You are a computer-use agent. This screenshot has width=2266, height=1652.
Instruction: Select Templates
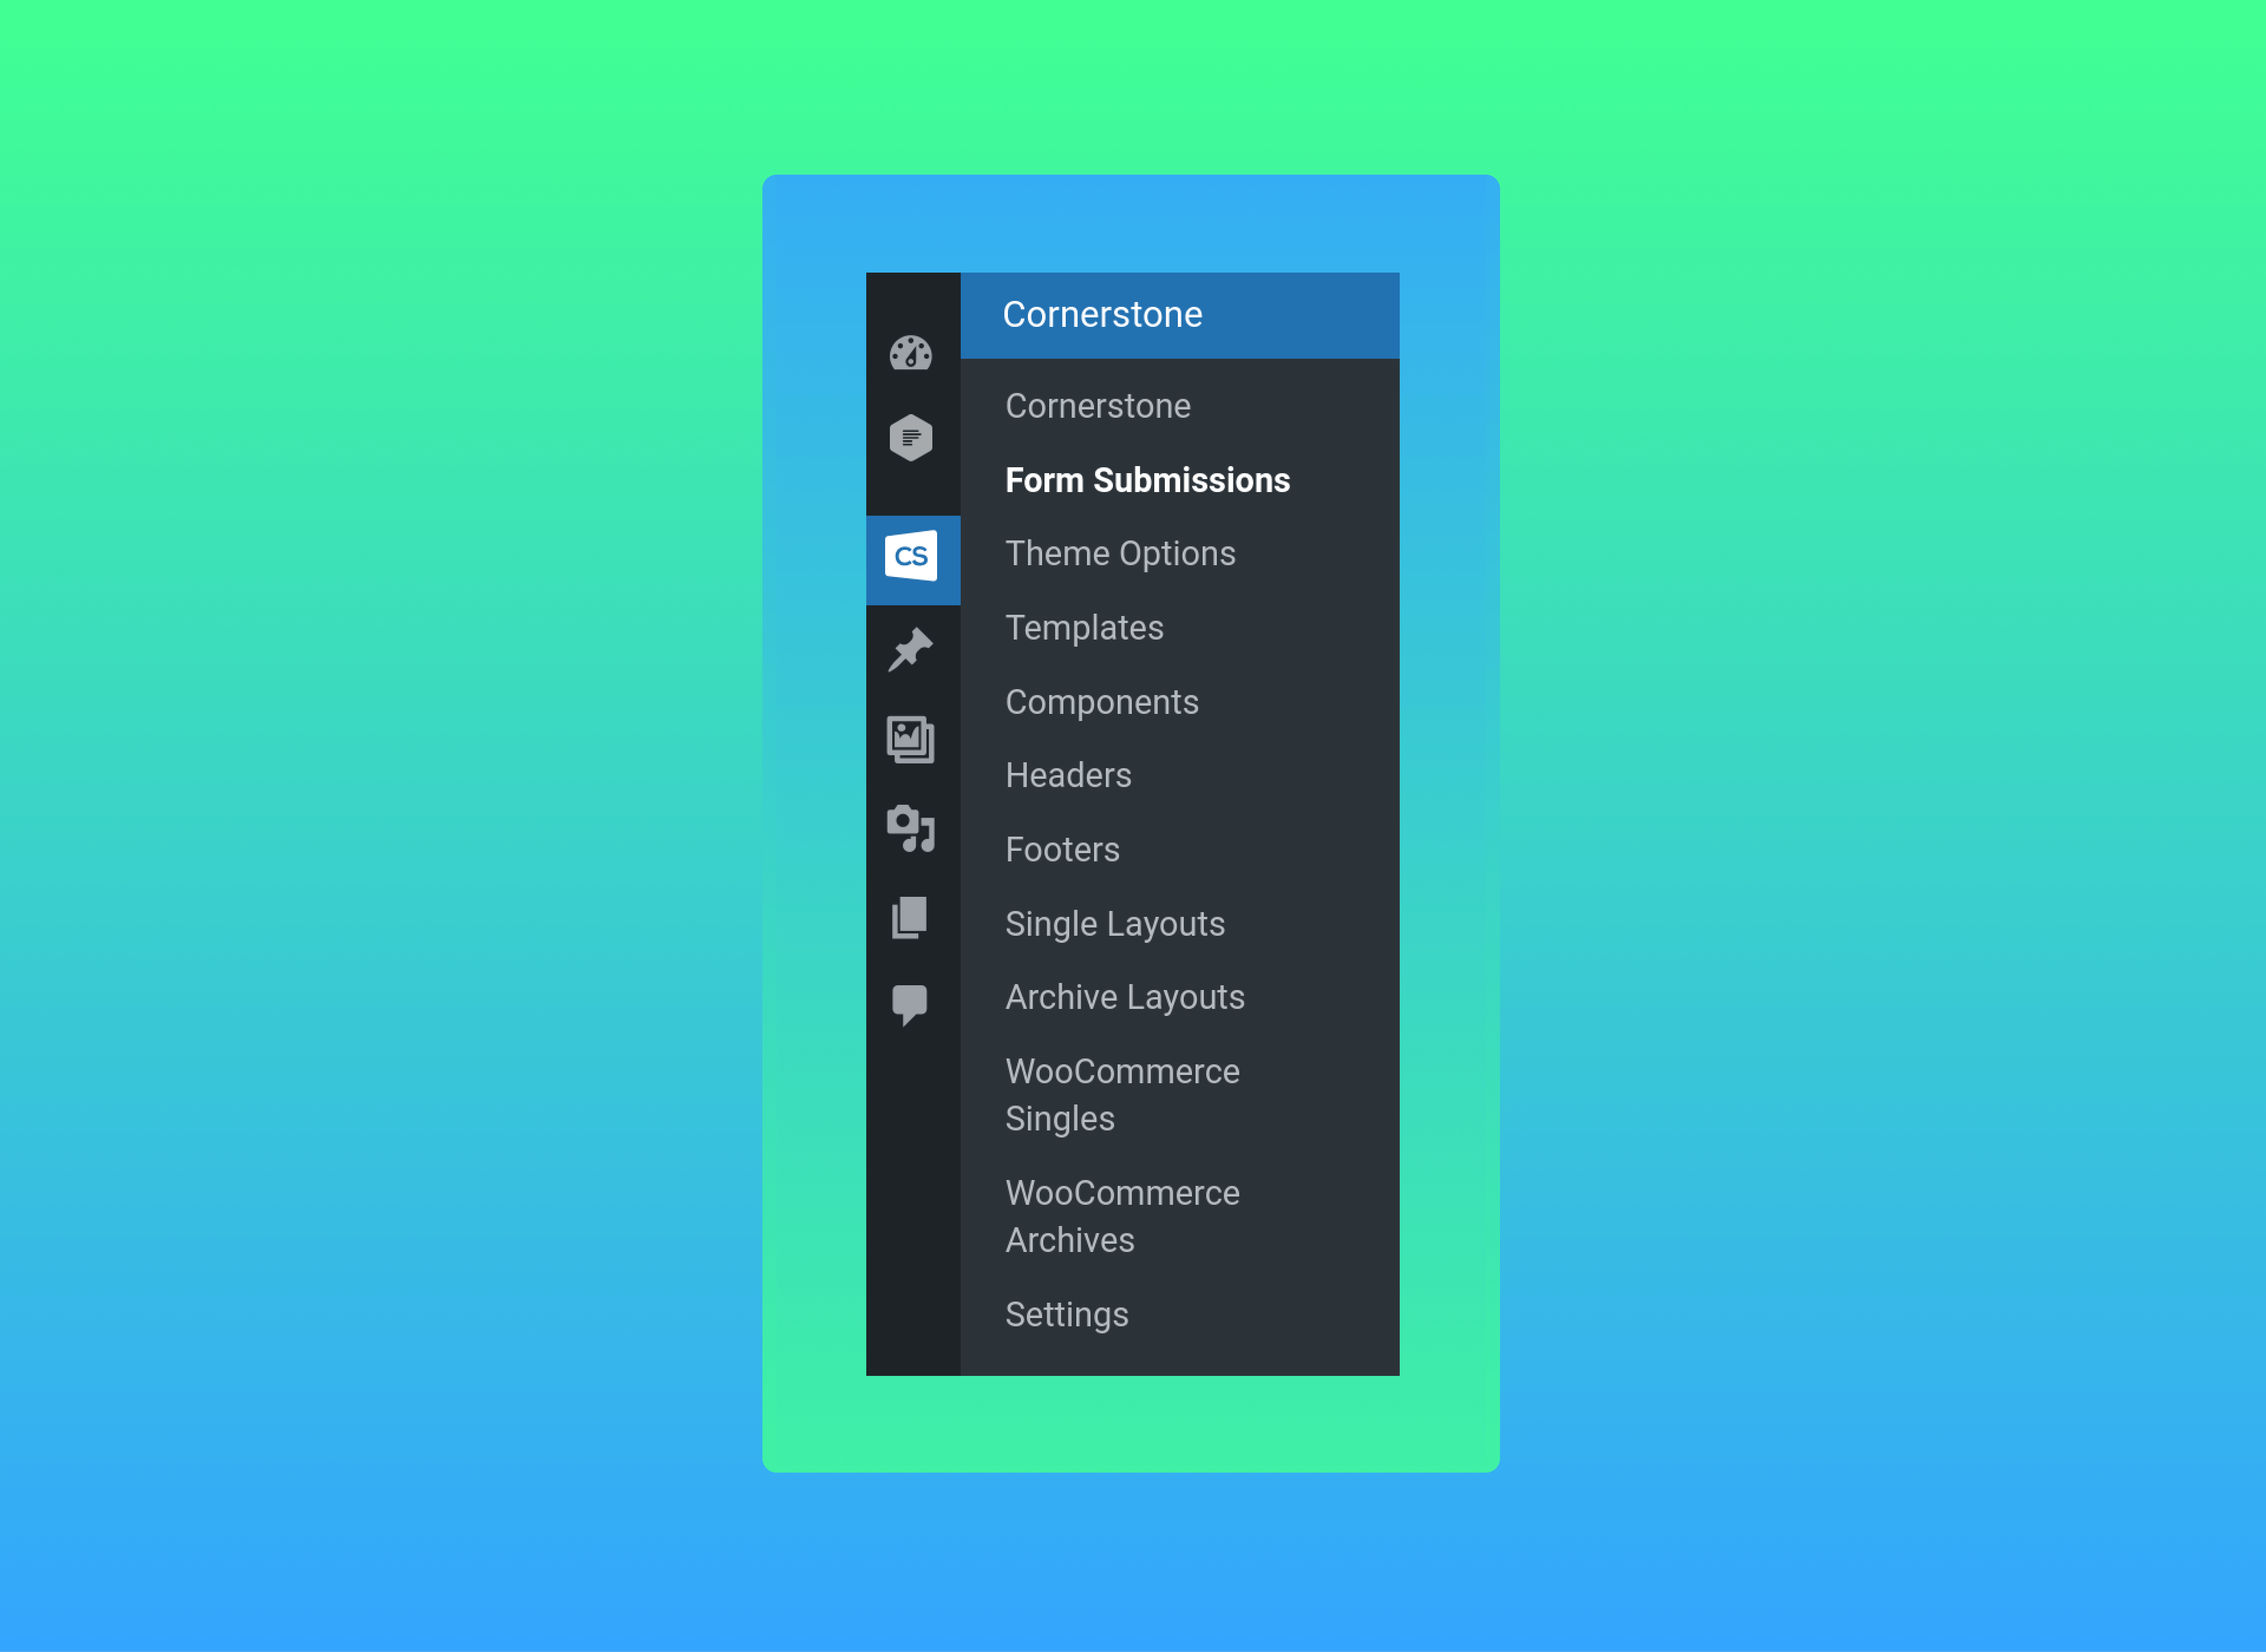[1084, 627]
